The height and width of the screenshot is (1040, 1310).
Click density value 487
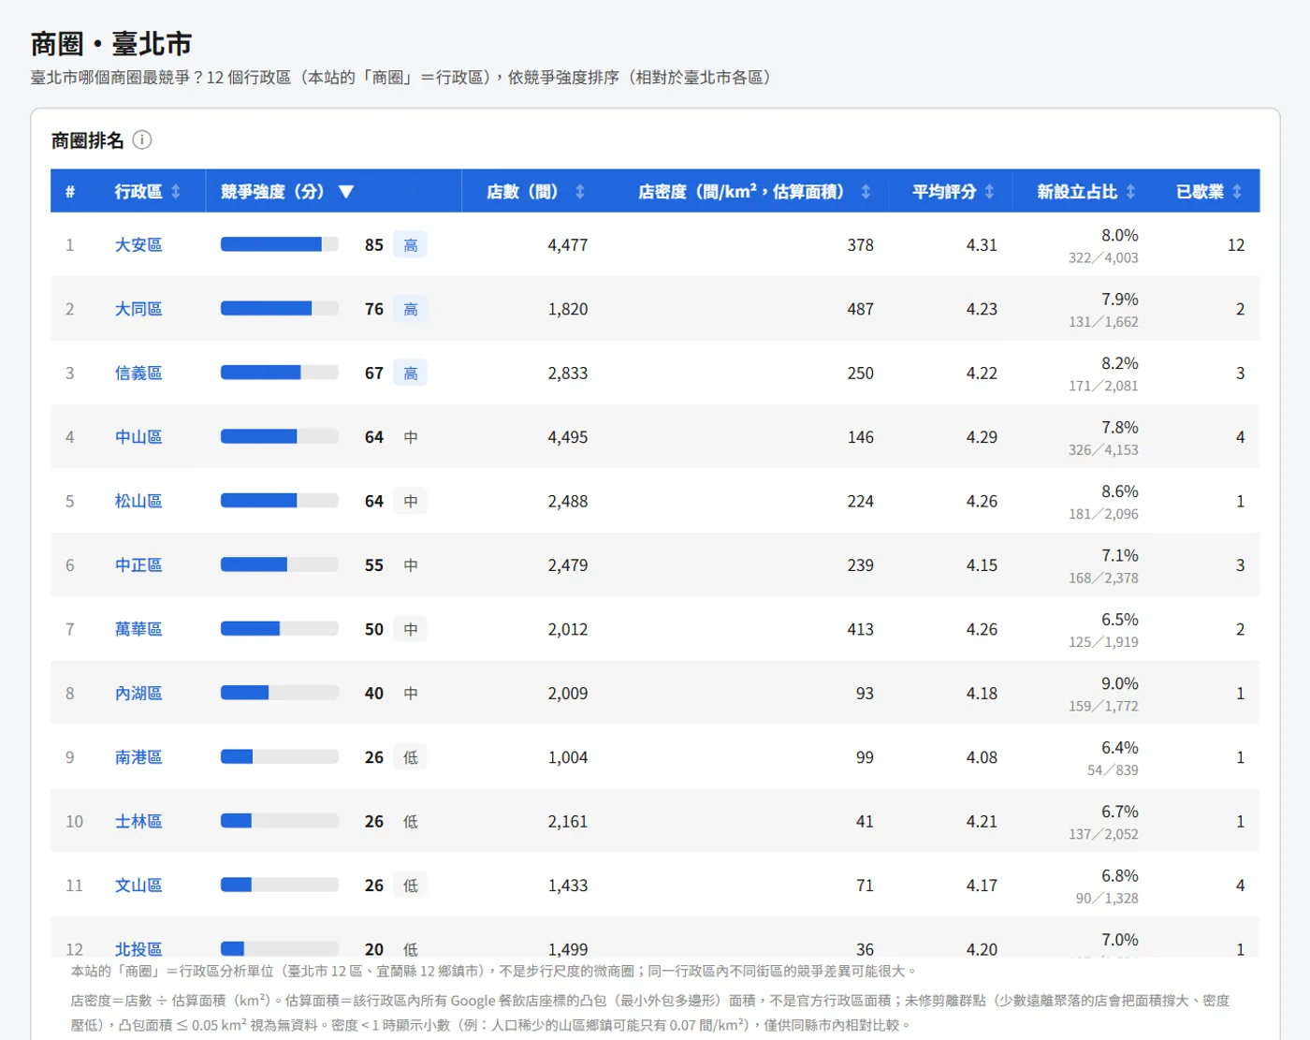coord(861,309)
